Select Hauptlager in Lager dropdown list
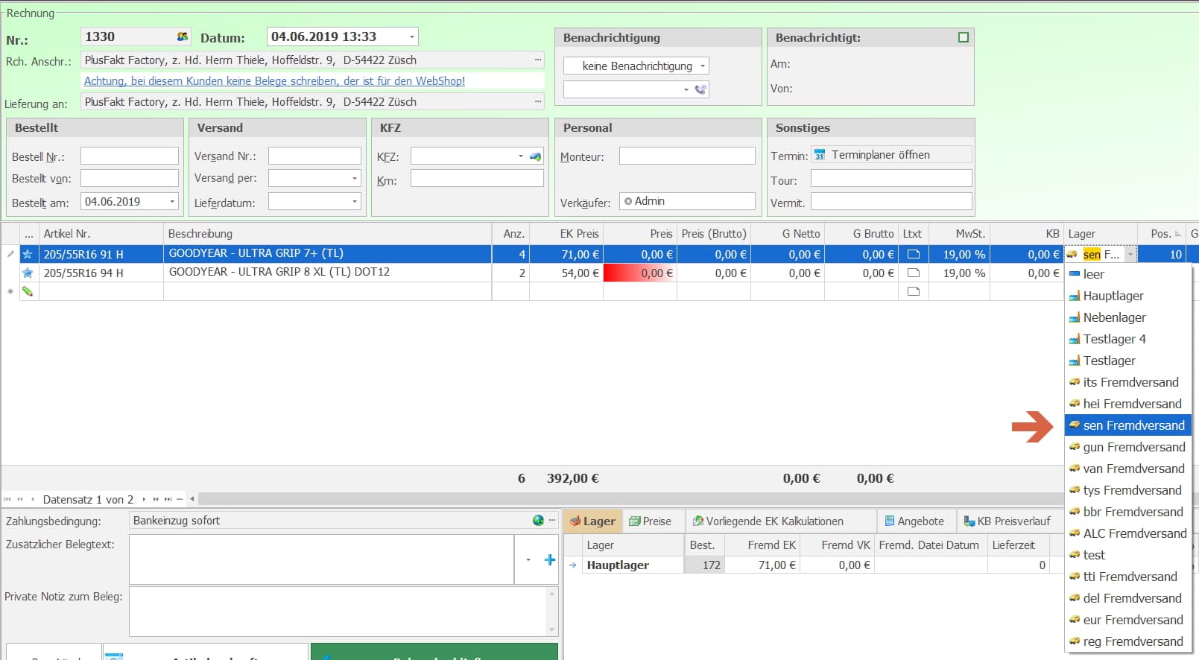 coord(1128,296)
